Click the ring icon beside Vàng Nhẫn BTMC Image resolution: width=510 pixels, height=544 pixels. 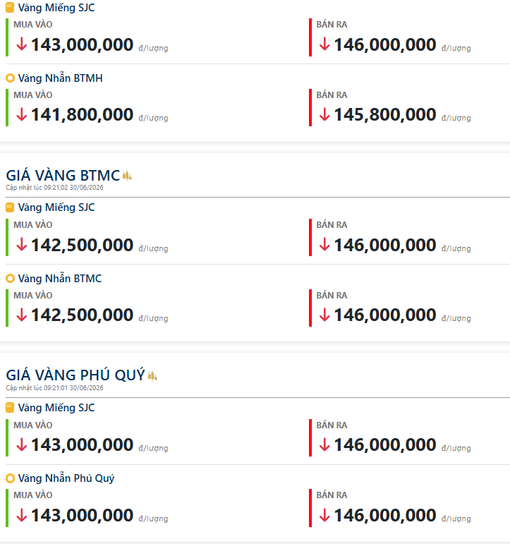[x=10, y=278]
